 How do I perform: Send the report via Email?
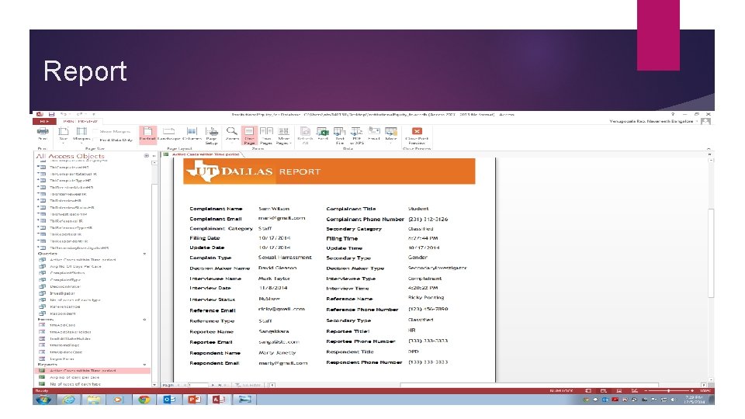(x=374, y=134)
